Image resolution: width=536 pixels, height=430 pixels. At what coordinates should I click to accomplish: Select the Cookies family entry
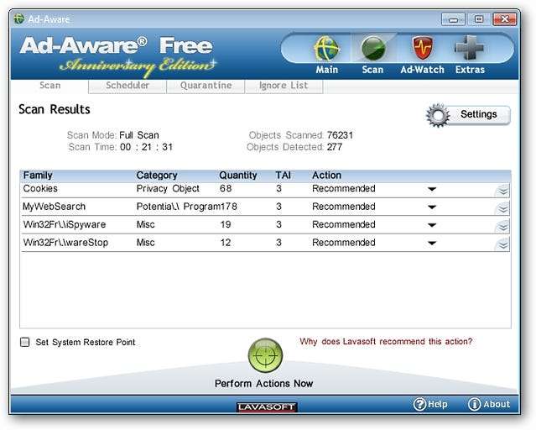click(40, 189)
